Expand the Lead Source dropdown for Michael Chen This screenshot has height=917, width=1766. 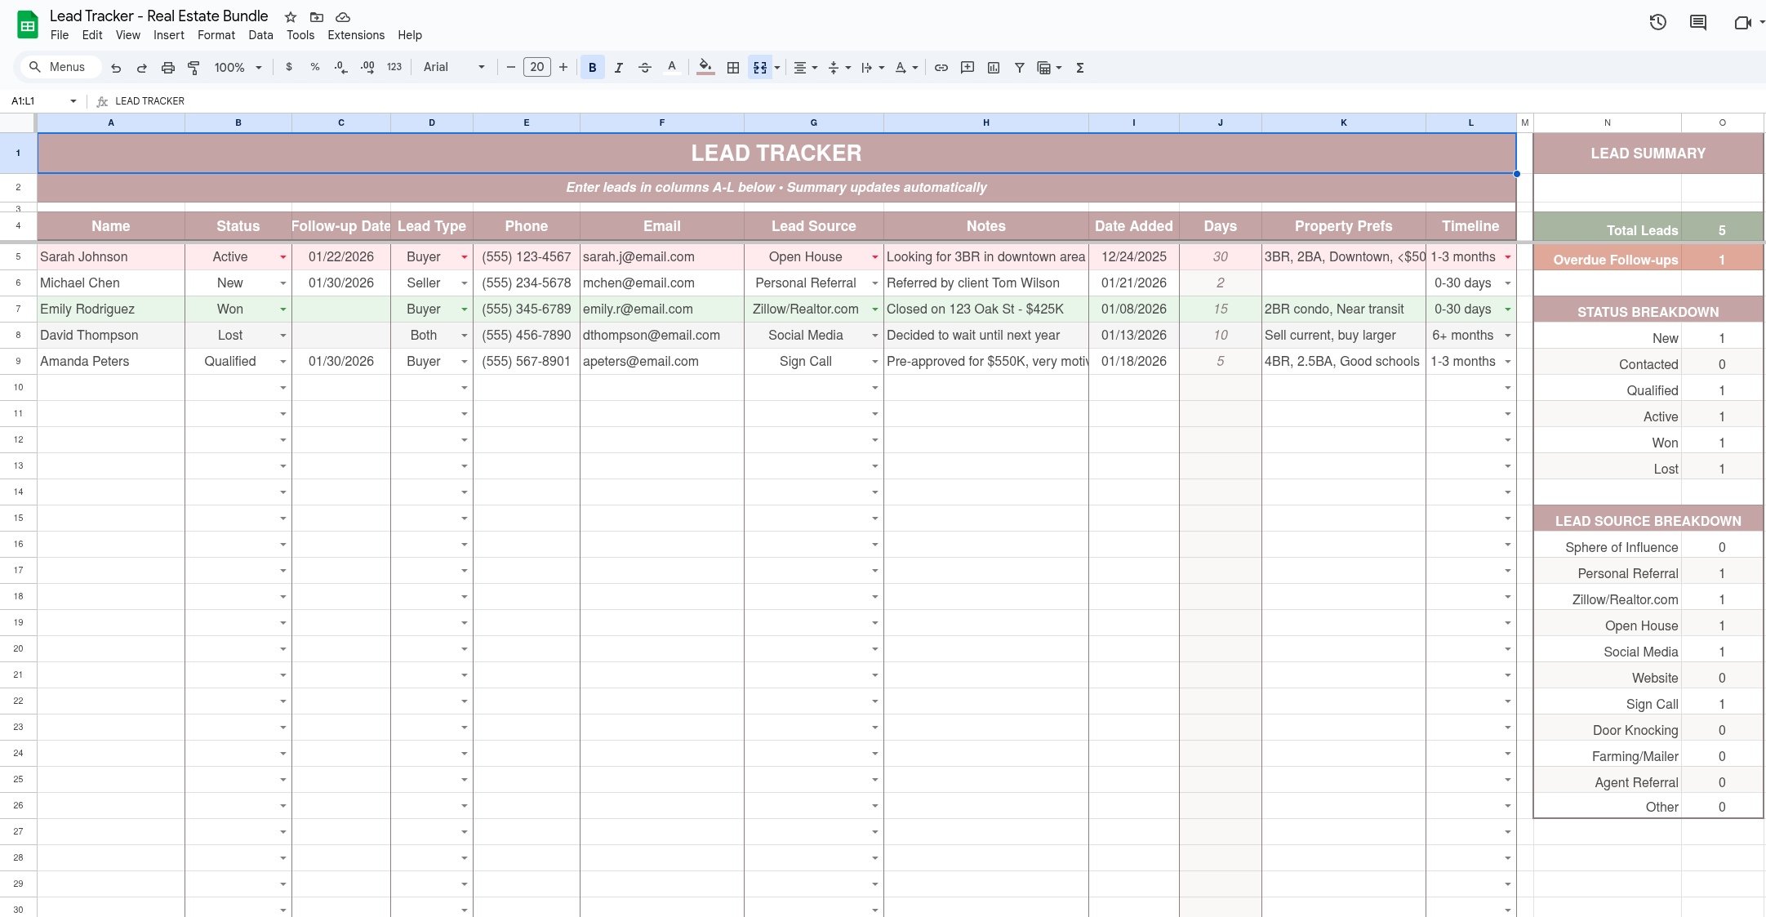click(x=874, y=283)
